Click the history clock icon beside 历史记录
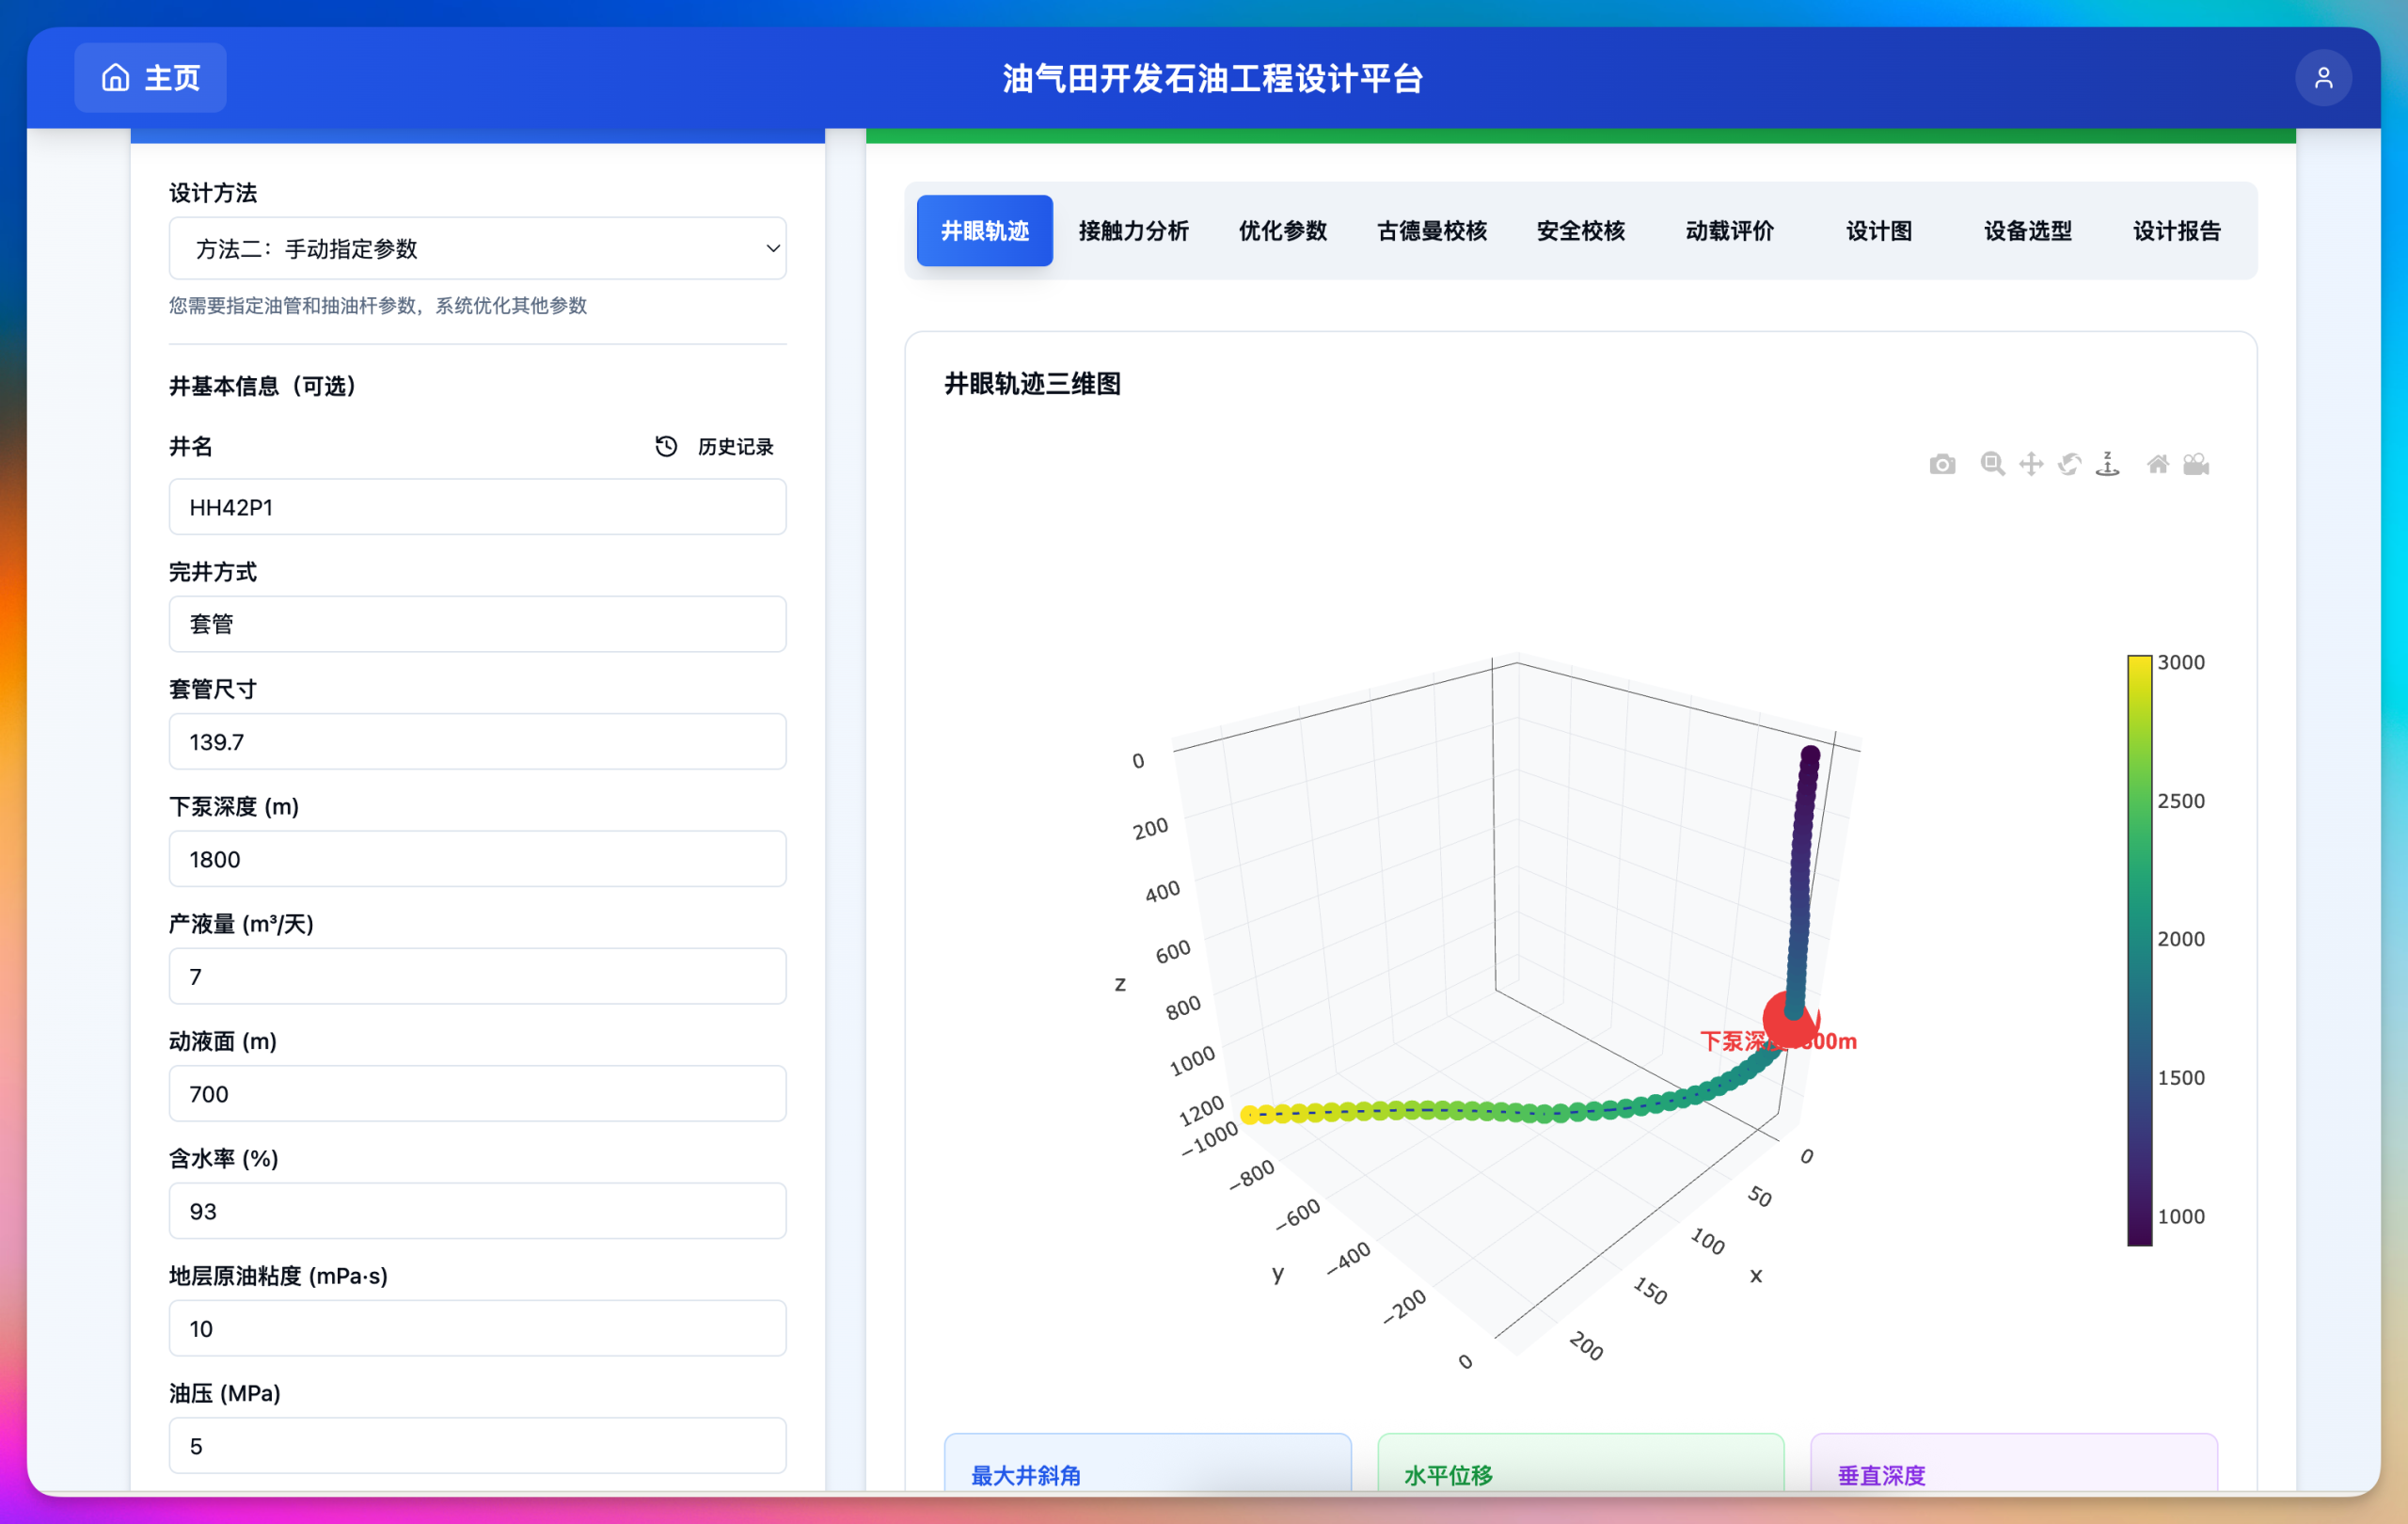 pos(666,446)
